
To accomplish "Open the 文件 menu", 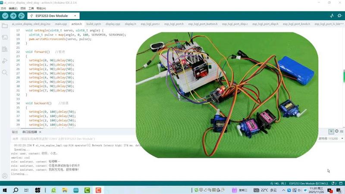I will pyautogui.click(x=3, y=8).
